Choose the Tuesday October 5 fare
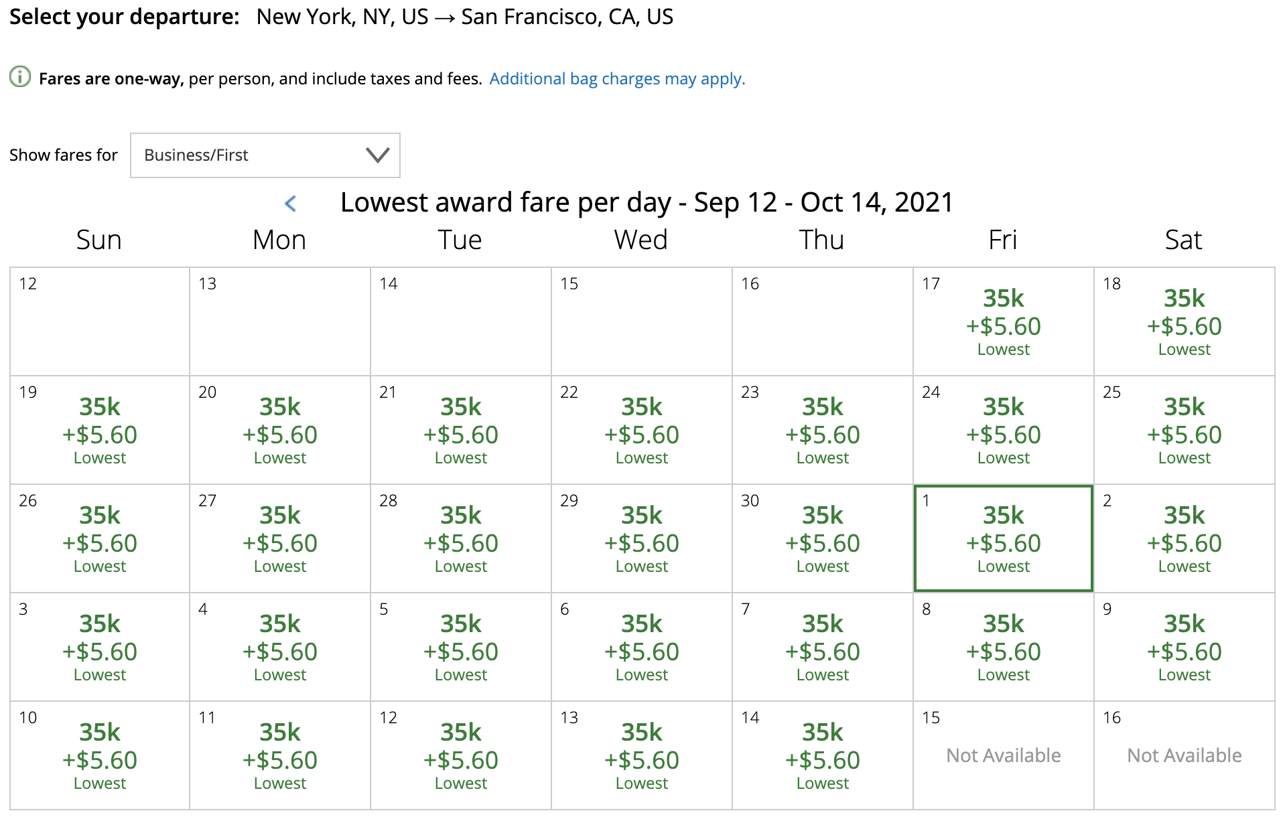 click(x=461, y=648)
